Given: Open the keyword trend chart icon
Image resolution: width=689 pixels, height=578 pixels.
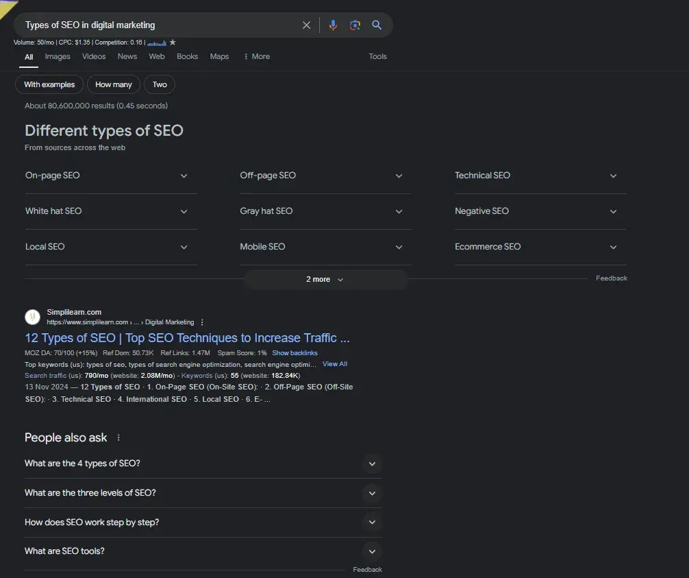Looking at the screenshot, I should click(x=157, y=43).
